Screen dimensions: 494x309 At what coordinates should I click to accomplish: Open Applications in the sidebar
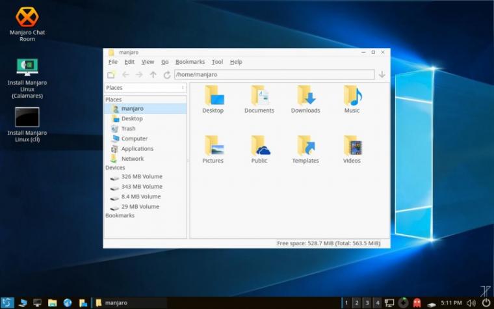pos(145,149)
